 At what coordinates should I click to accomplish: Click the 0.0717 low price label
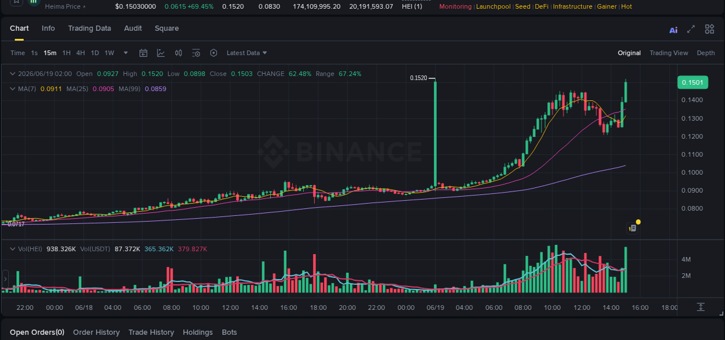16,224
